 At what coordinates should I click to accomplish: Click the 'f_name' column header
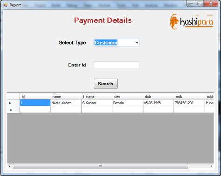point(97,97)
